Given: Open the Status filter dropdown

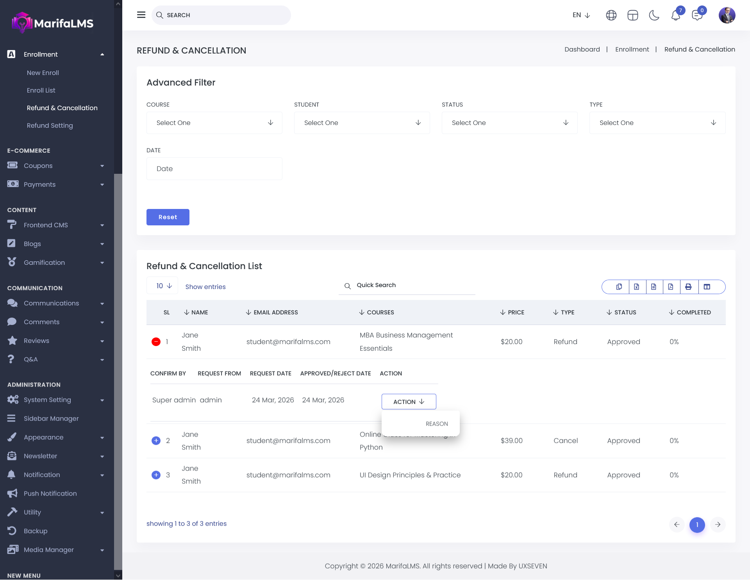Looking at the screenshot, I should click(509, 123).
